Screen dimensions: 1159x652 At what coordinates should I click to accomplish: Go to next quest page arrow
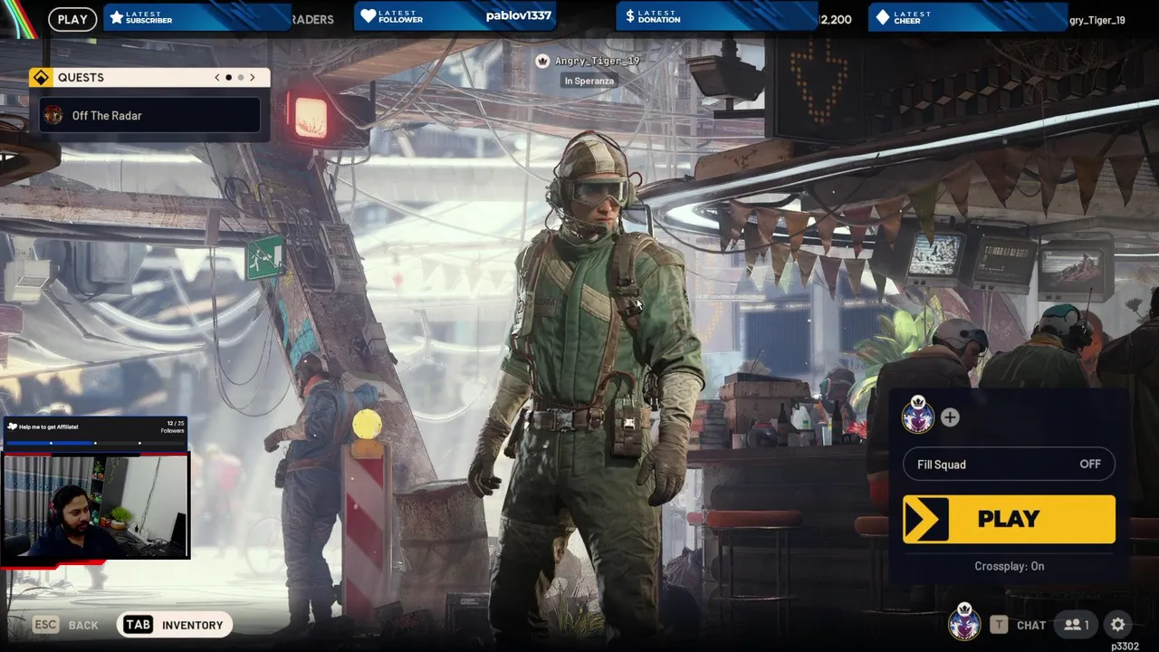253,78
